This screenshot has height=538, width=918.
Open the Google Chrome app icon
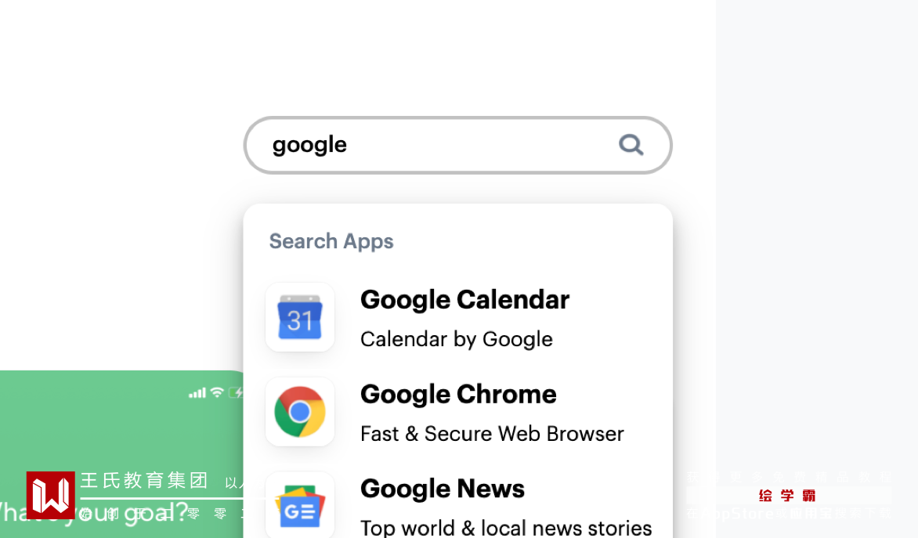[300, 412]
